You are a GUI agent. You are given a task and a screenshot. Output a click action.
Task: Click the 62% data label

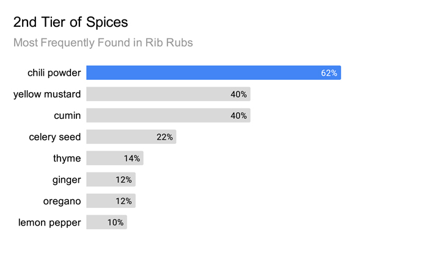click(x=329, y=73)
